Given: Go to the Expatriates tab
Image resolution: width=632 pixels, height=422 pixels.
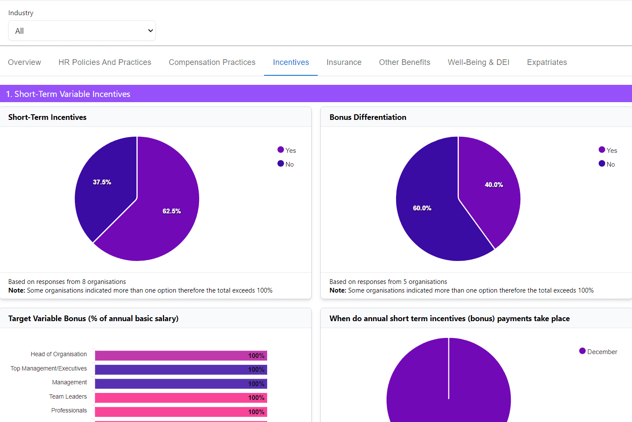Looking at the screenshot, I should (547, 62).
